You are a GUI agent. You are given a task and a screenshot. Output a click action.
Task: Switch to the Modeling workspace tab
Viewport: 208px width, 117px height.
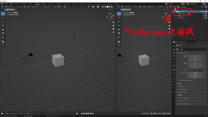point(43,4)
